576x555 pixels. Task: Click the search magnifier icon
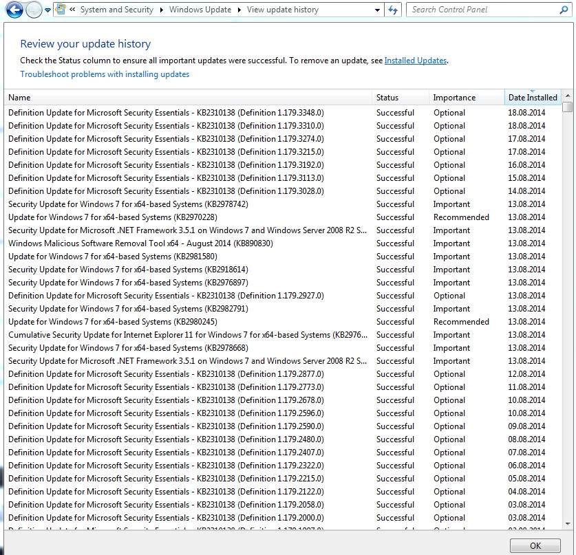(x=564, y=10)
